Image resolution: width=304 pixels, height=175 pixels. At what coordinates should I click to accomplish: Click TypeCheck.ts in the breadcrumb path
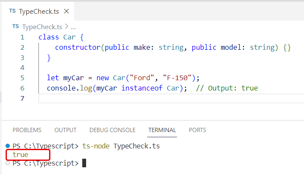(42, 27)
